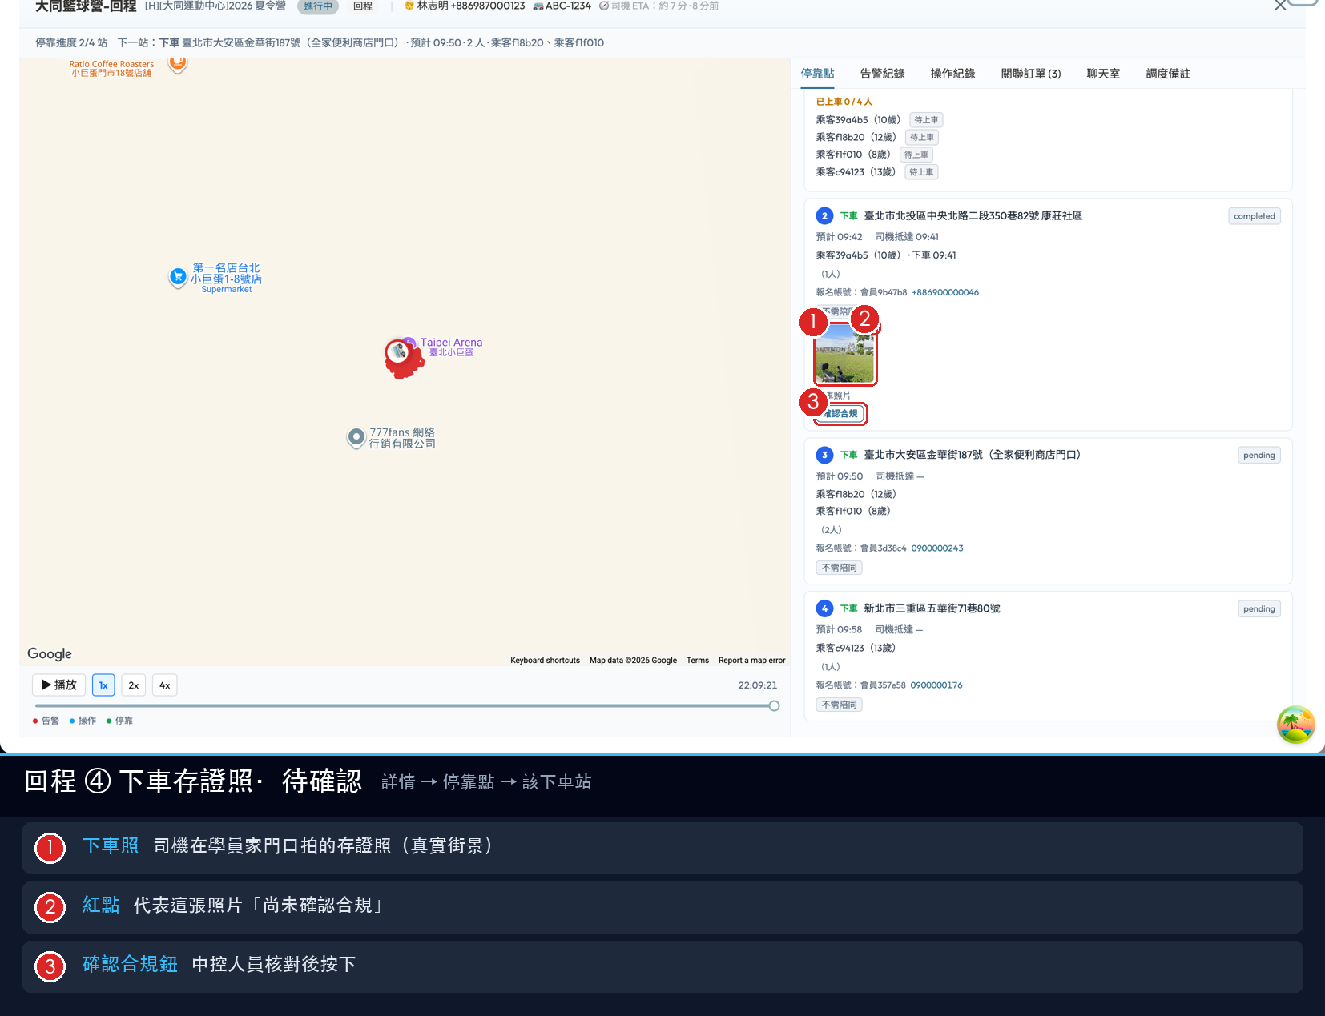Switch to the 停靠點 tab

tap(817, 74)
